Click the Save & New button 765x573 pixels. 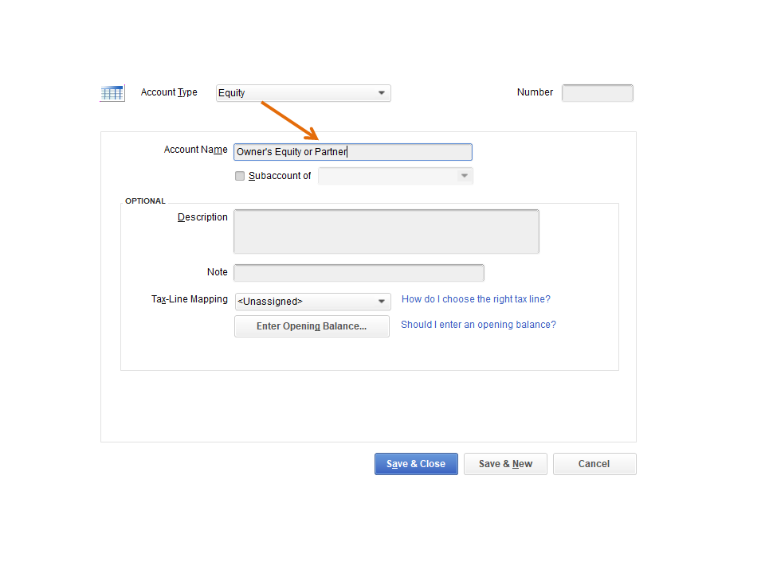505,464
